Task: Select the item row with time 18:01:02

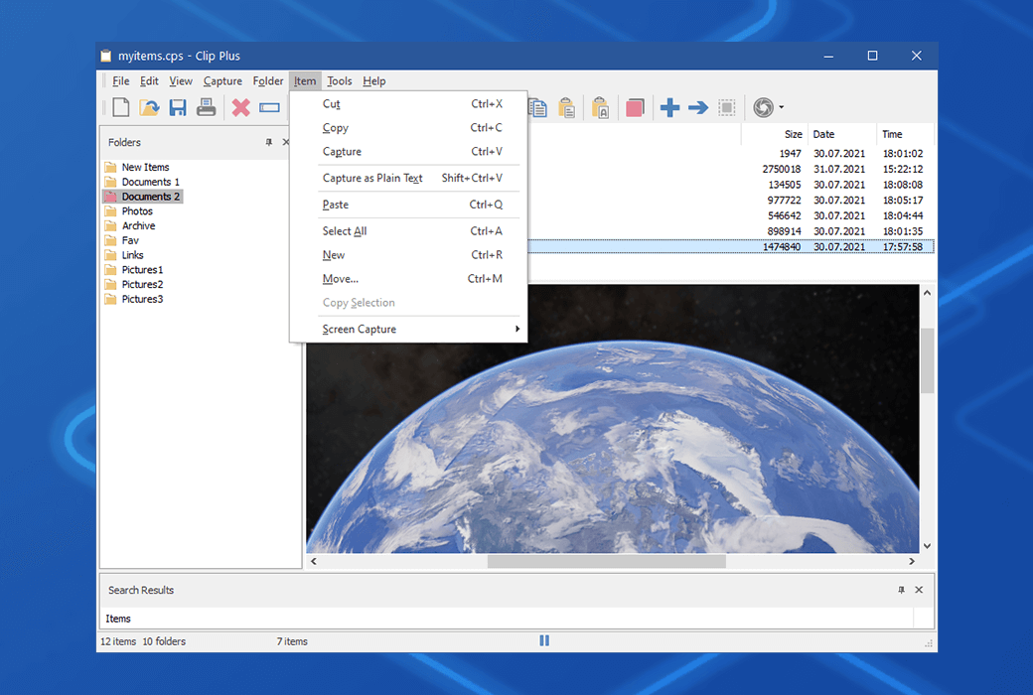Action: pos(731,154)
